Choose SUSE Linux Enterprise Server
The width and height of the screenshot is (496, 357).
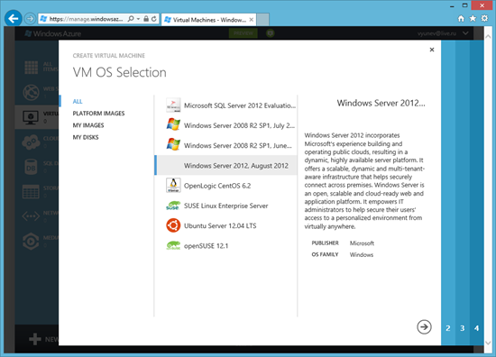(x=226, y=206)
